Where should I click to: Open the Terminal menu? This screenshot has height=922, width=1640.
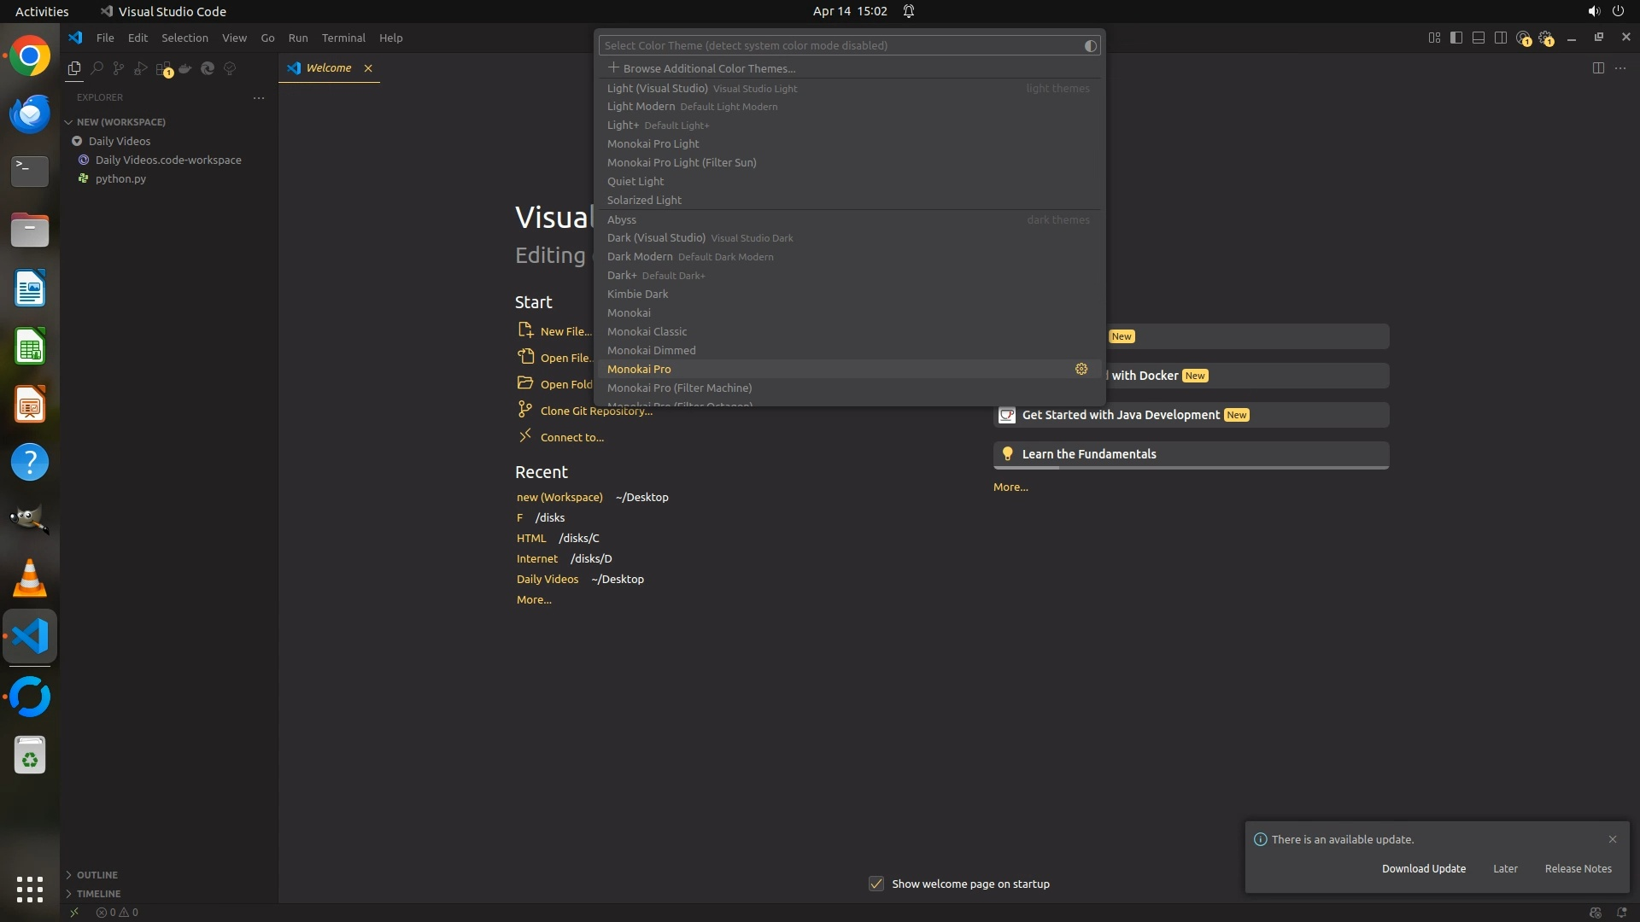point(343,38)
